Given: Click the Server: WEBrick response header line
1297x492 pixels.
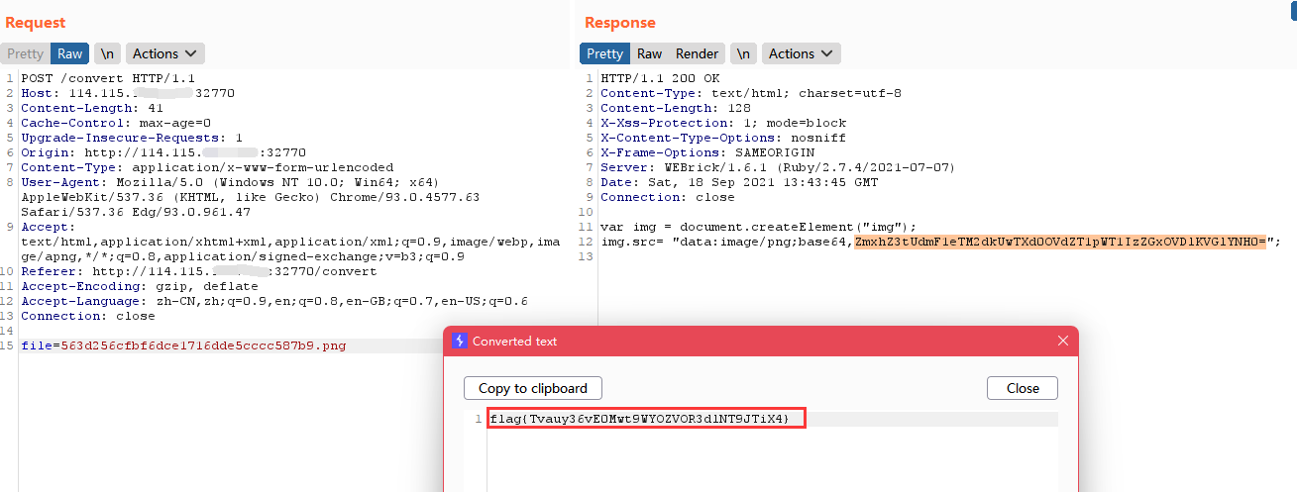Looking at the screenshot, I should point(778,167).
